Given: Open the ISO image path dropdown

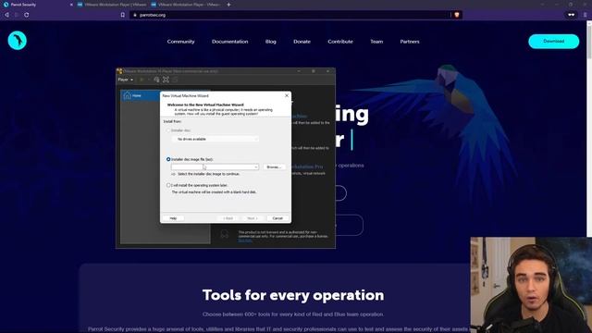Looking at the screenshot, I should pos(256,166).
